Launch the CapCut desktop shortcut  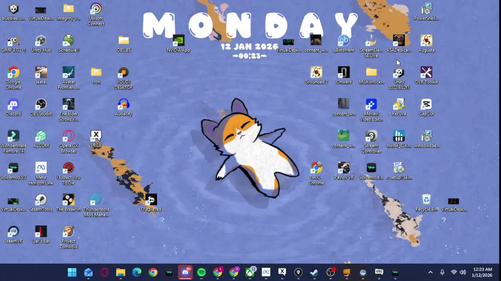(x=426, y=107)
